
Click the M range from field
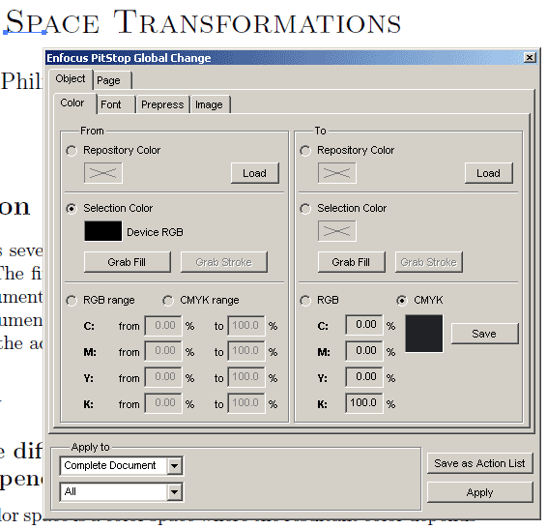click(x=163, y=351)
